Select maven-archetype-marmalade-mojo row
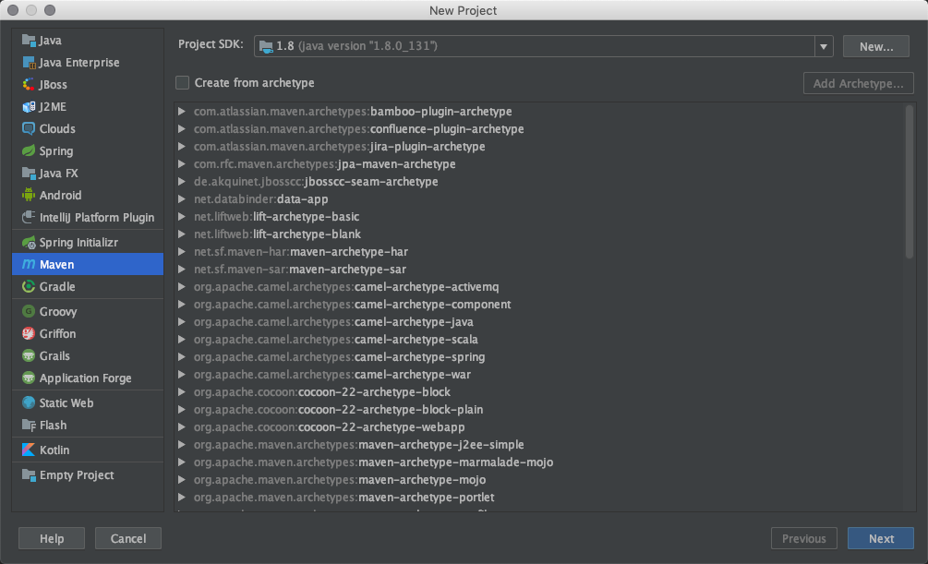Screen dimensions: 928x564 (538, 462)
